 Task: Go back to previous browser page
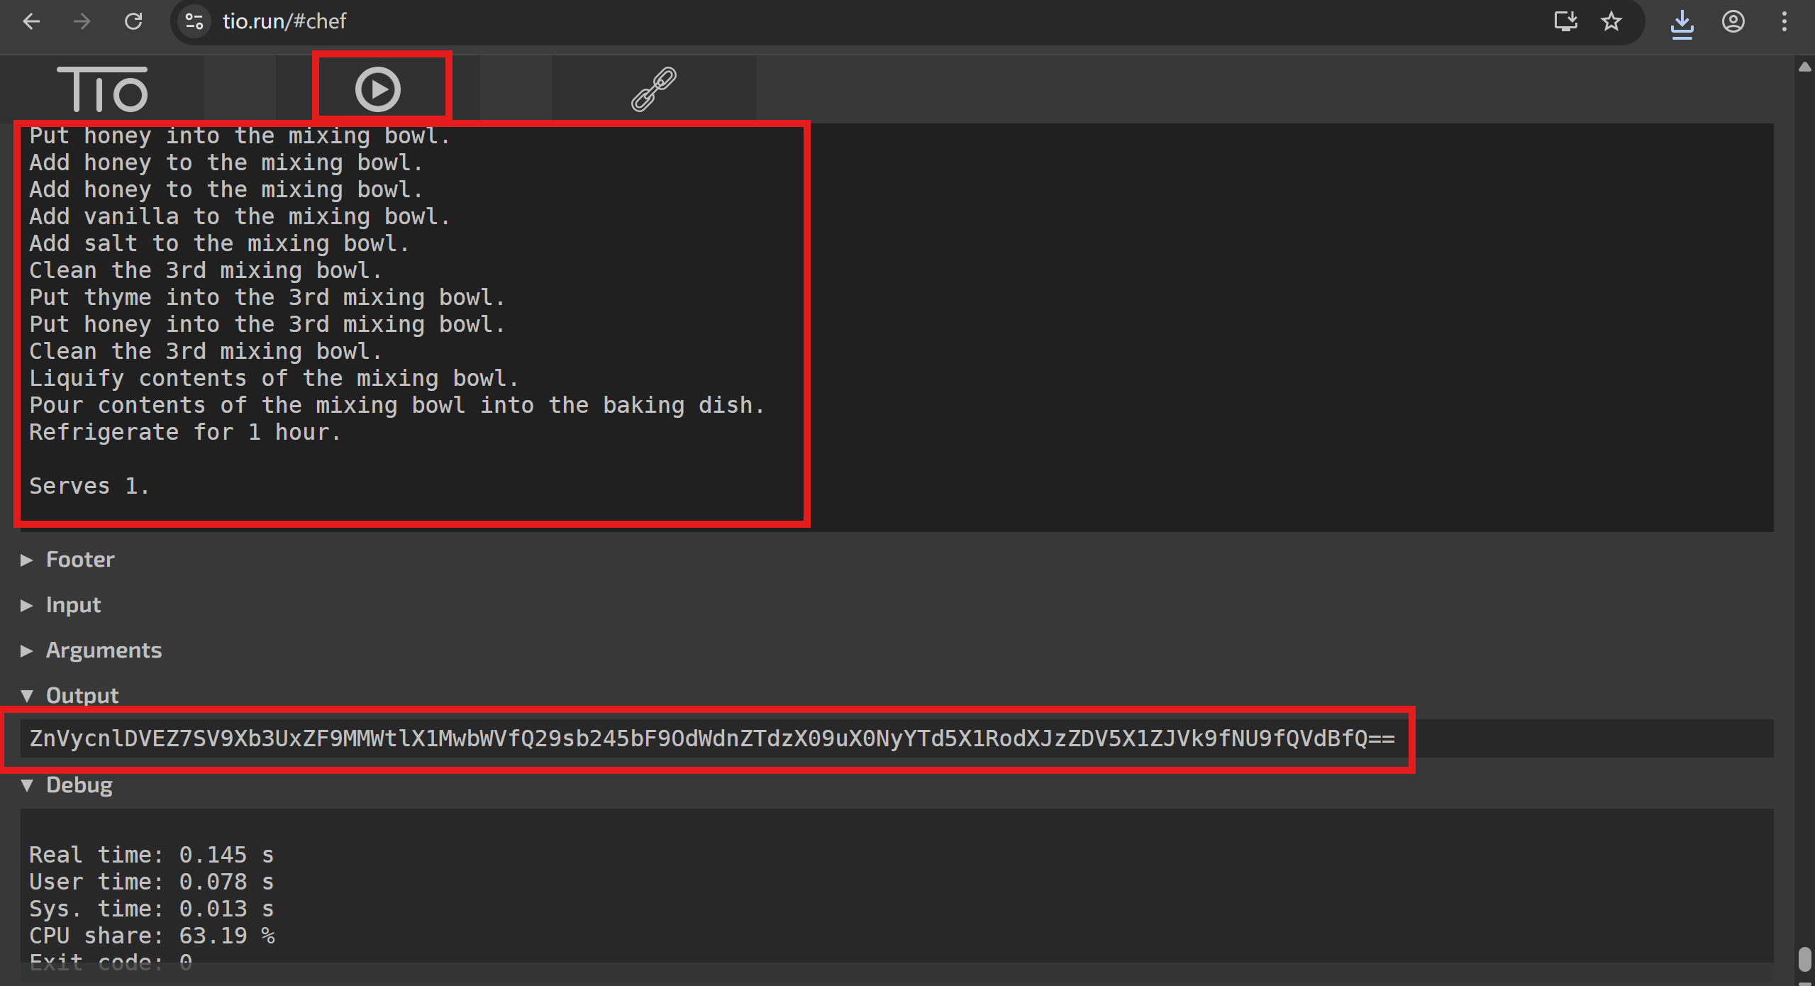coord(31,21)
